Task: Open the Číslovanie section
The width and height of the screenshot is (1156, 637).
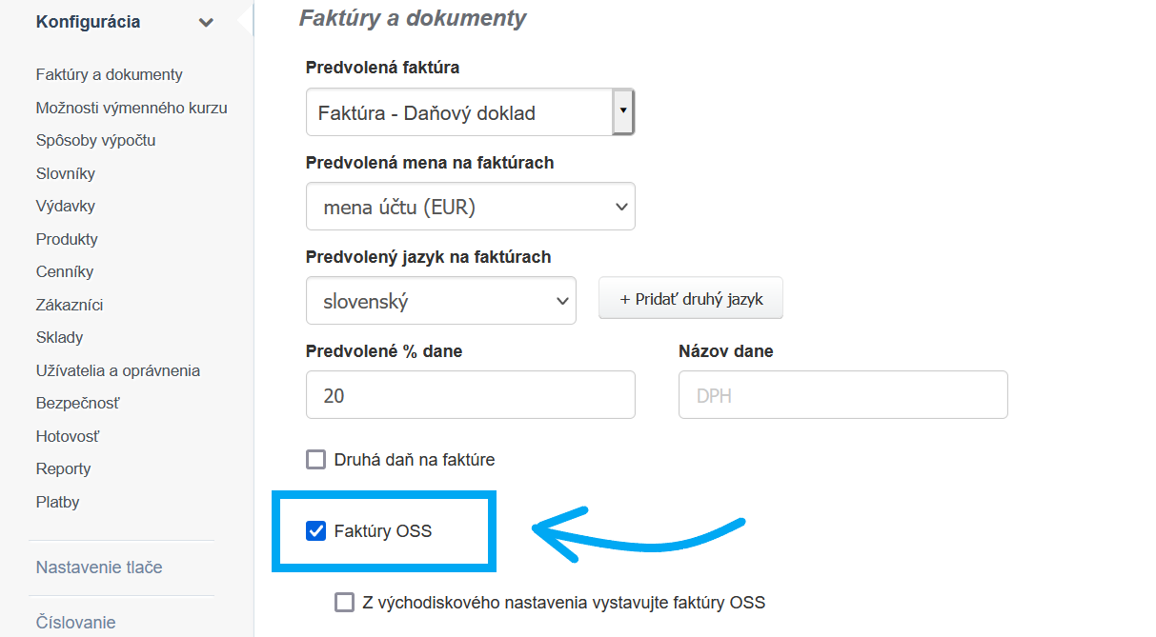Action: coord(75,622)
